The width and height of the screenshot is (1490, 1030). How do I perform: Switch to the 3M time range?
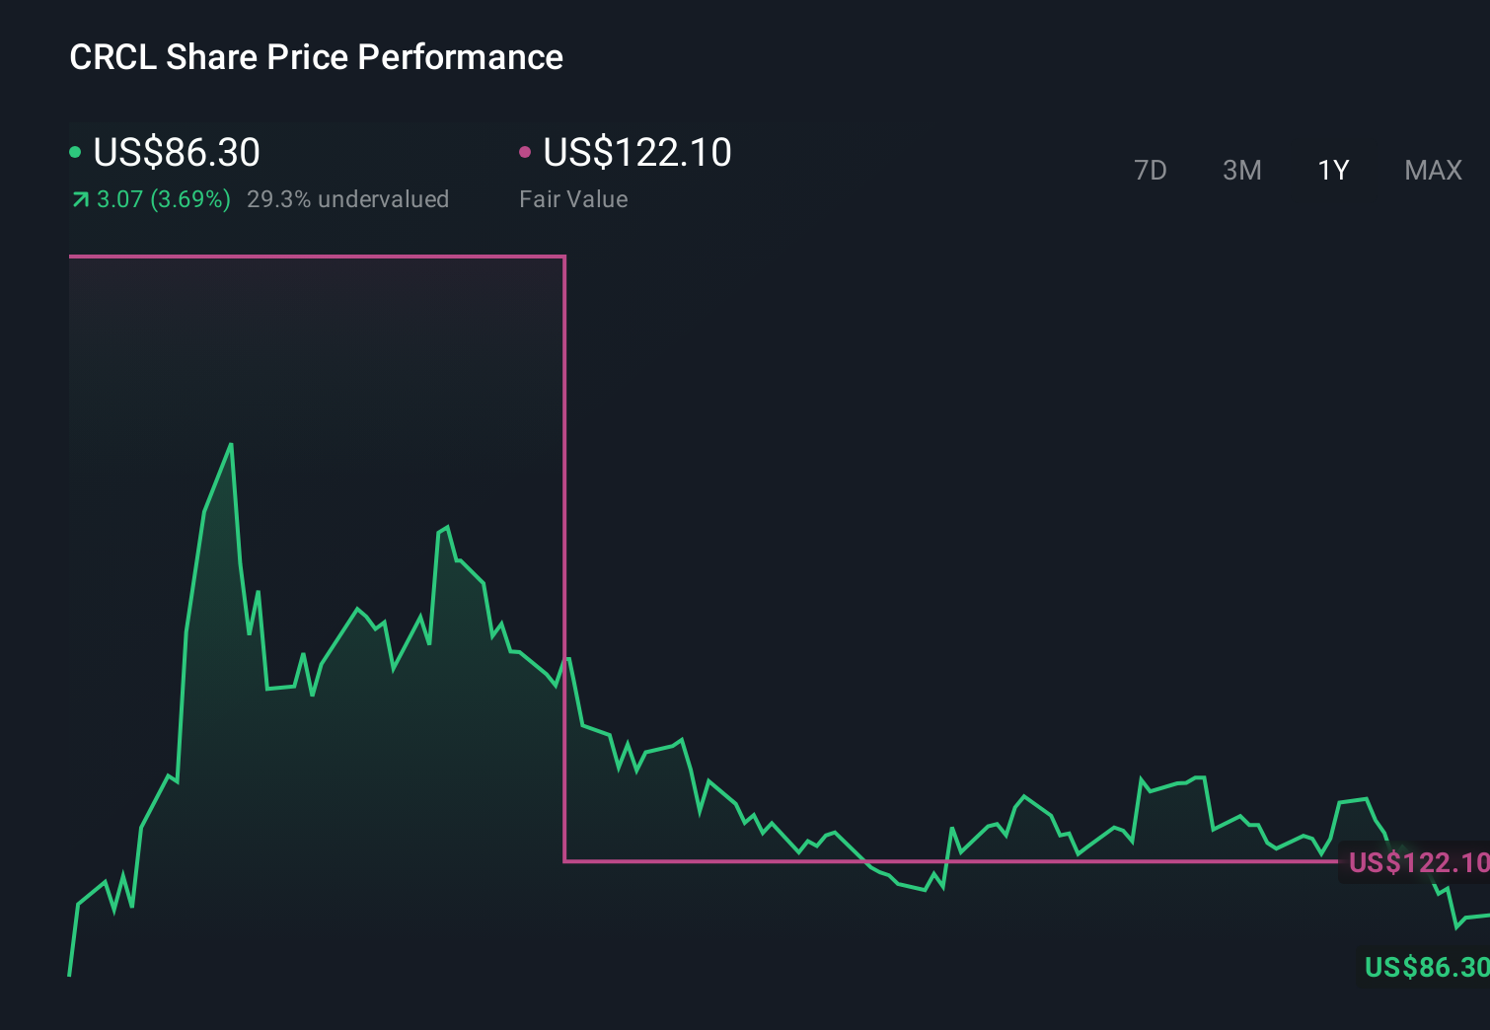(x=1241, y=170)
